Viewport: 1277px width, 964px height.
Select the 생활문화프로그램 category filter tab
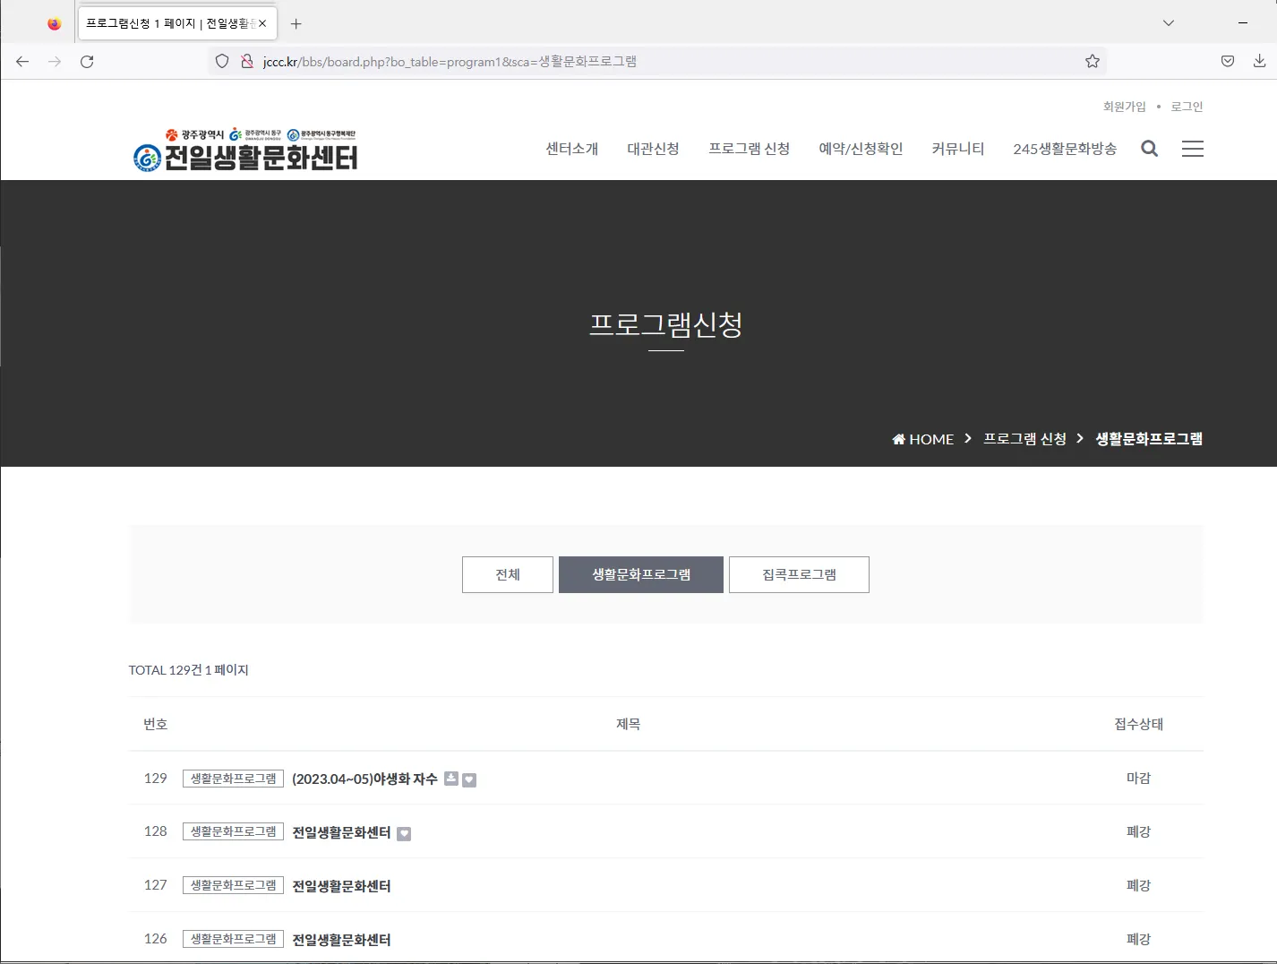tap(641, 574)
